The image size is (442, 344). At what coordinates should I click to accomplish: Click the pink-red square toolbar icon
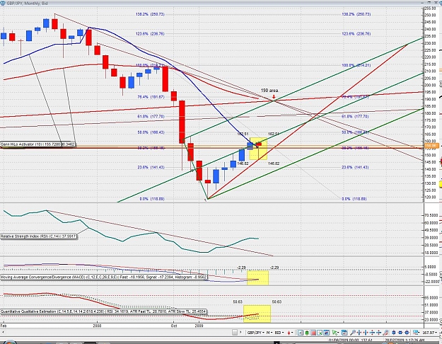click(313, 333)
